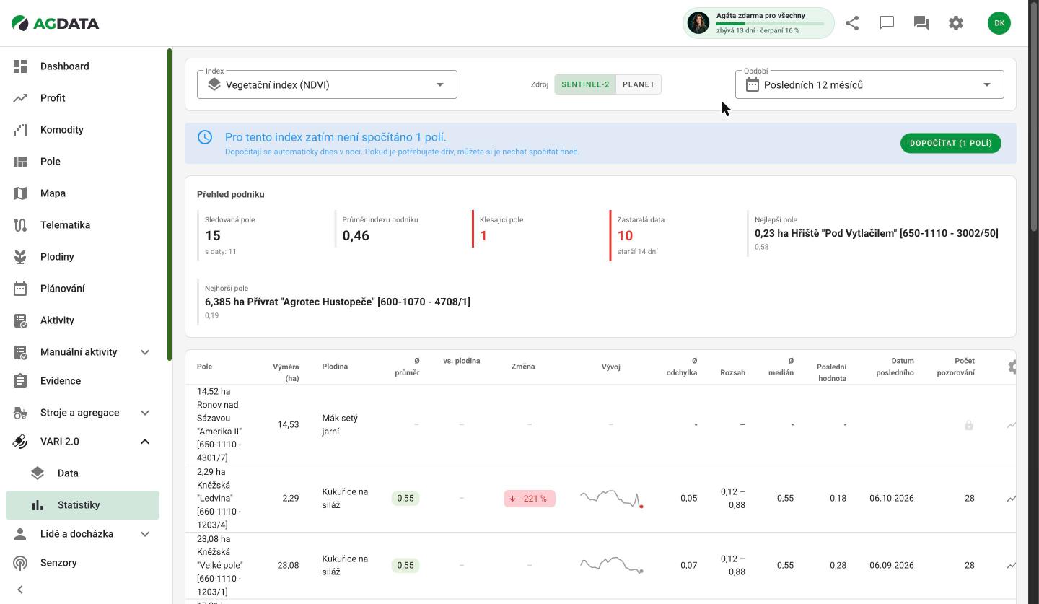Expand the Manuální aktivity submenu
This screenshot has width=1039, height=604.
click(145, 352)
